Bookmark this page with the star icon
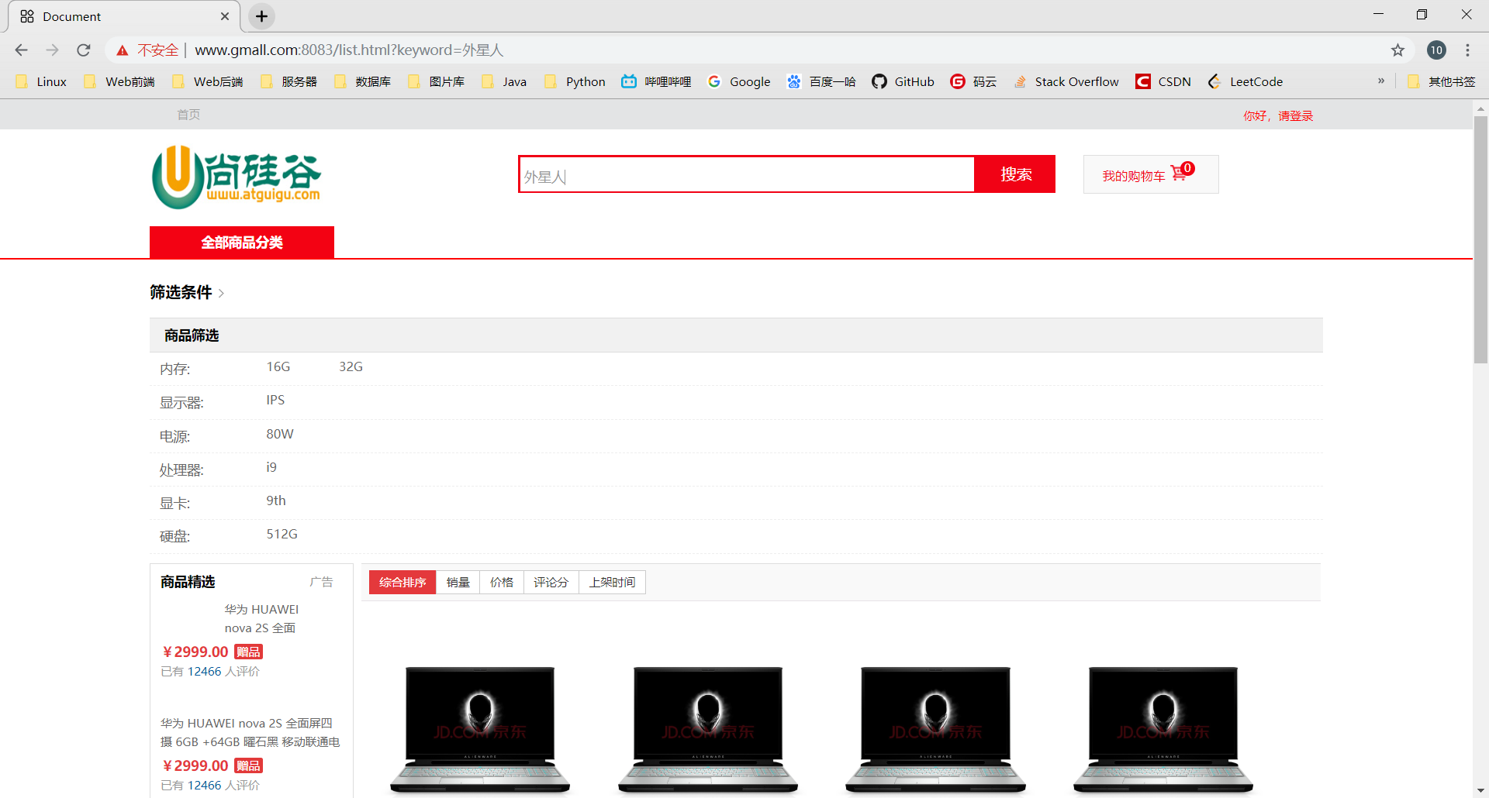 1397,50
